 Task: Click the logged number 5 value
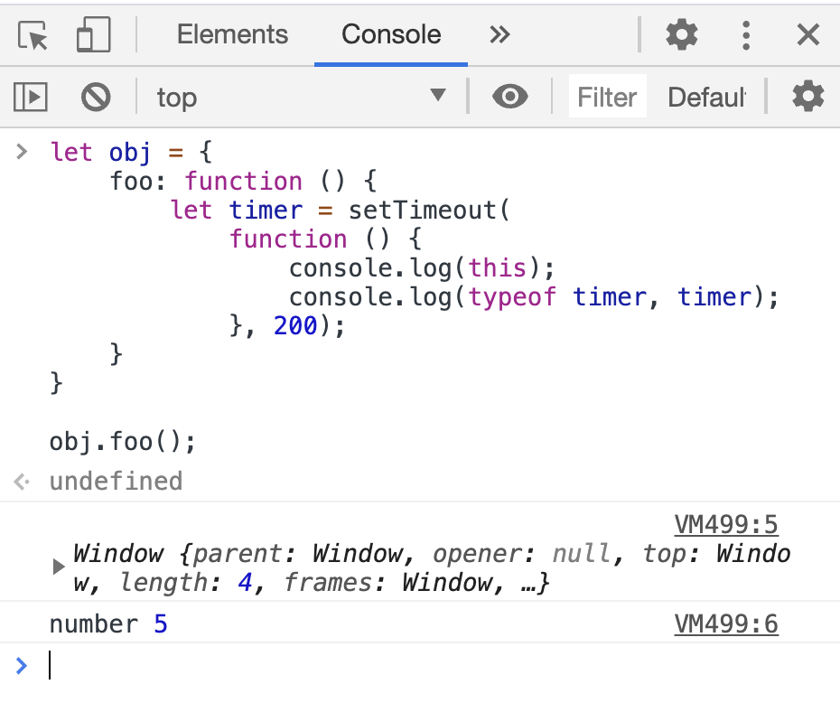pyautogui.click(x=160, y=624)
